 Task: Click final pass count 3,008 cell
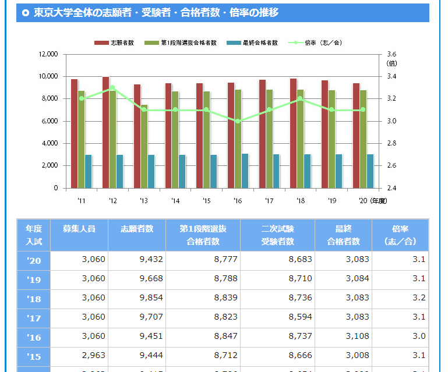[344, 357]
